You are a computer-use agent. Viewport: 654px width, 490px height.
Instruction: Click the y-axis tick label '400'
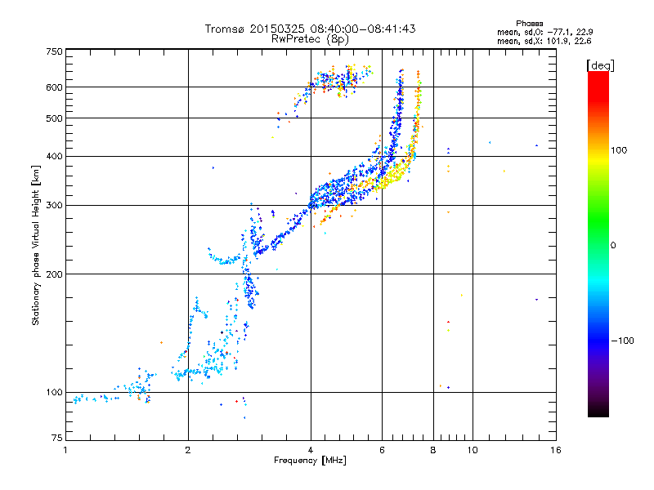point(54,157)
